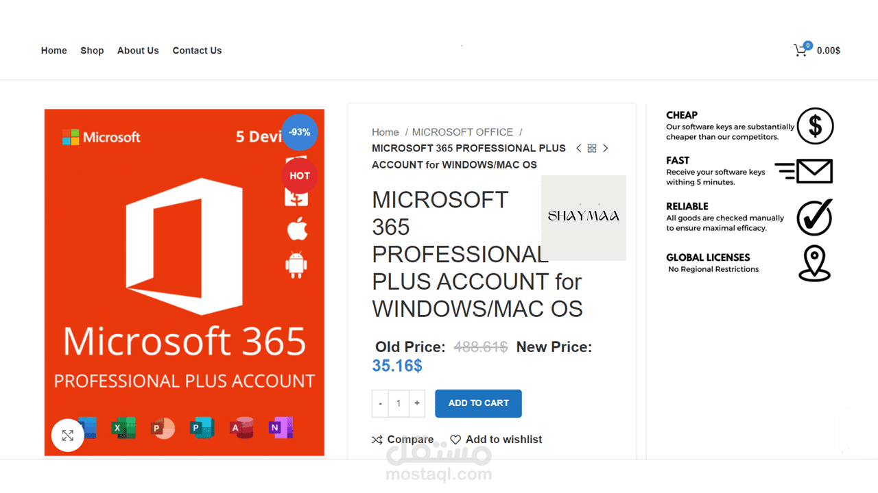Click the CHEAP heading text
Screen dimensions: 878x493
[682, 115]
